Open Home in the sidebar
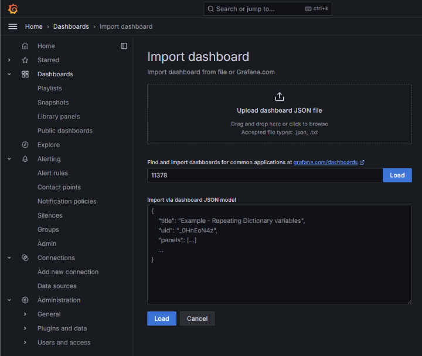 tap(46, 46)
